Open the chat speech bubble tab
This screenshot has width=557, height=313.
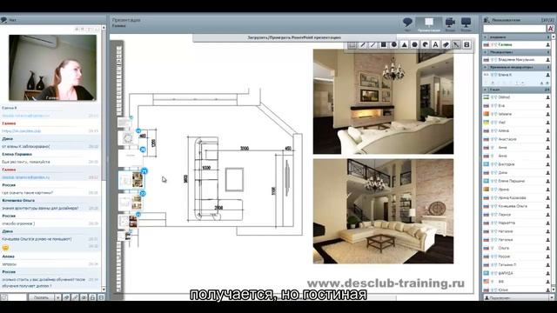point(407,23)
